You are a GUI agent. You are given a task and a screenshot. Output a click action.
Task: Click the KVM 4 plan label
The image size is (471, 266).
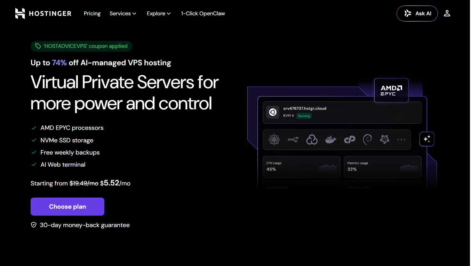click(x=288, y=116)
